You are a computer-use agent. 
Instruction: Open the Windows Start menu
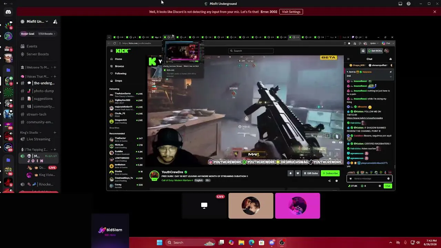click(x=160, y=242)
